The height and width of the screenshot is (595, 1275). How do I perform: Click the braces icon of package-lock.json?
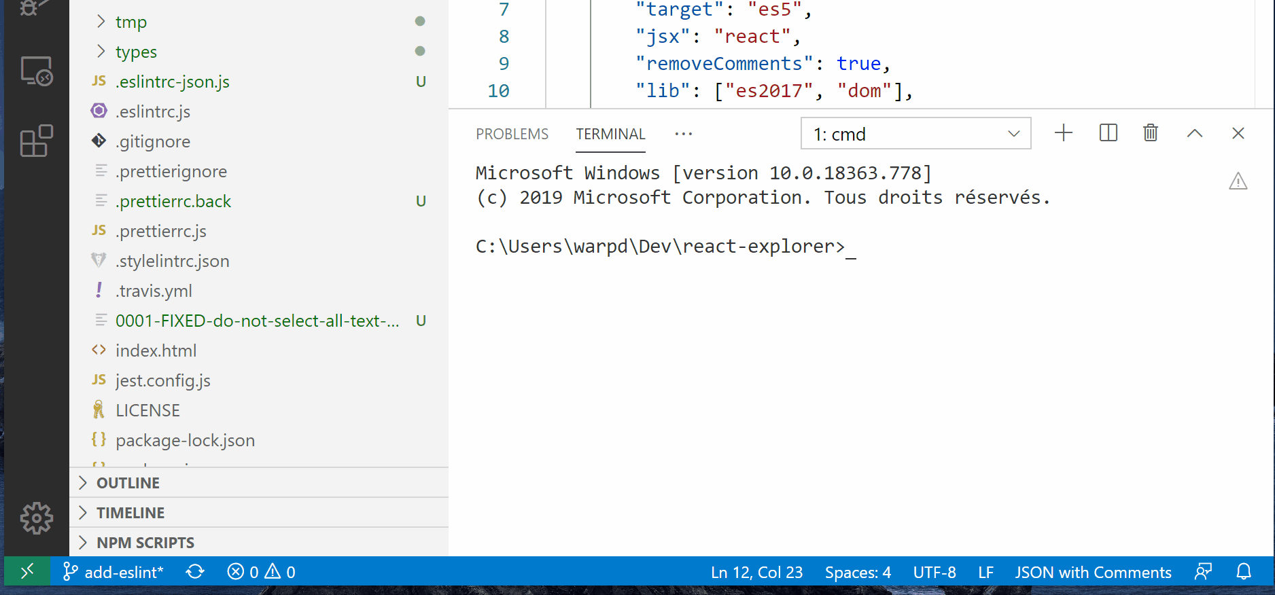click(x=99, y=439)
